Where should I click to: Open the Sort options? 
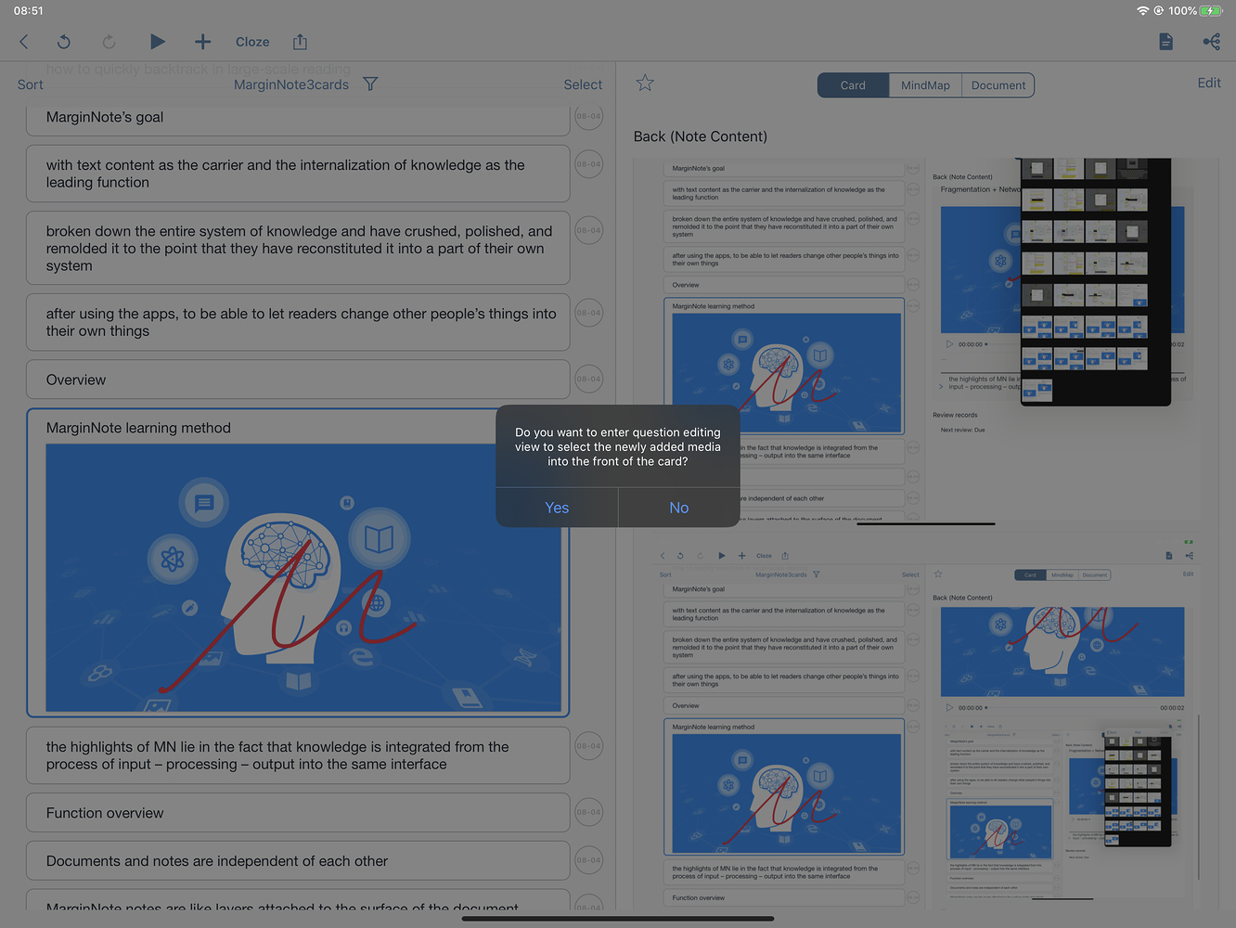tap(31, 84)
